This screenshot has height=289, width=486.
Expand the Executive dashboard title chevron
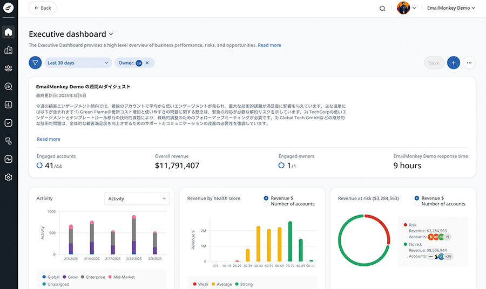[111, 34]
